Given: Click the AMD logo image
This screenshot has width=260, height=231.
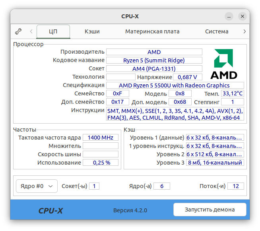Looking at the screenshot, I should (x=224, y=64).
